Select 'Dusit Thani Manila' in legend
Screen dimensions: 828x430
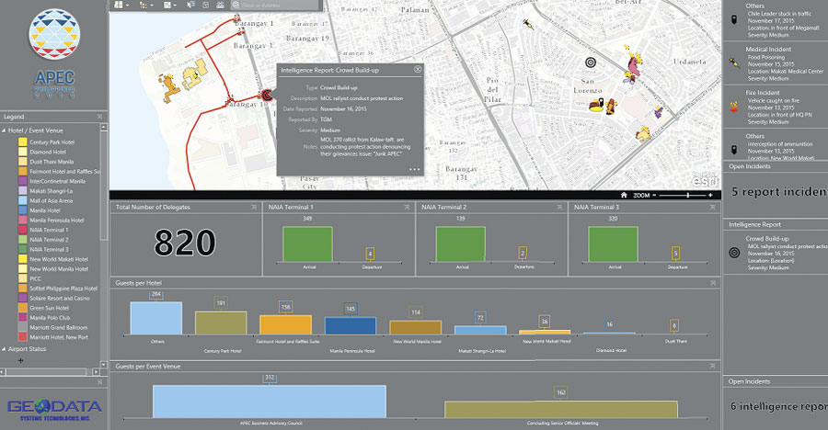tap(52, 162)
